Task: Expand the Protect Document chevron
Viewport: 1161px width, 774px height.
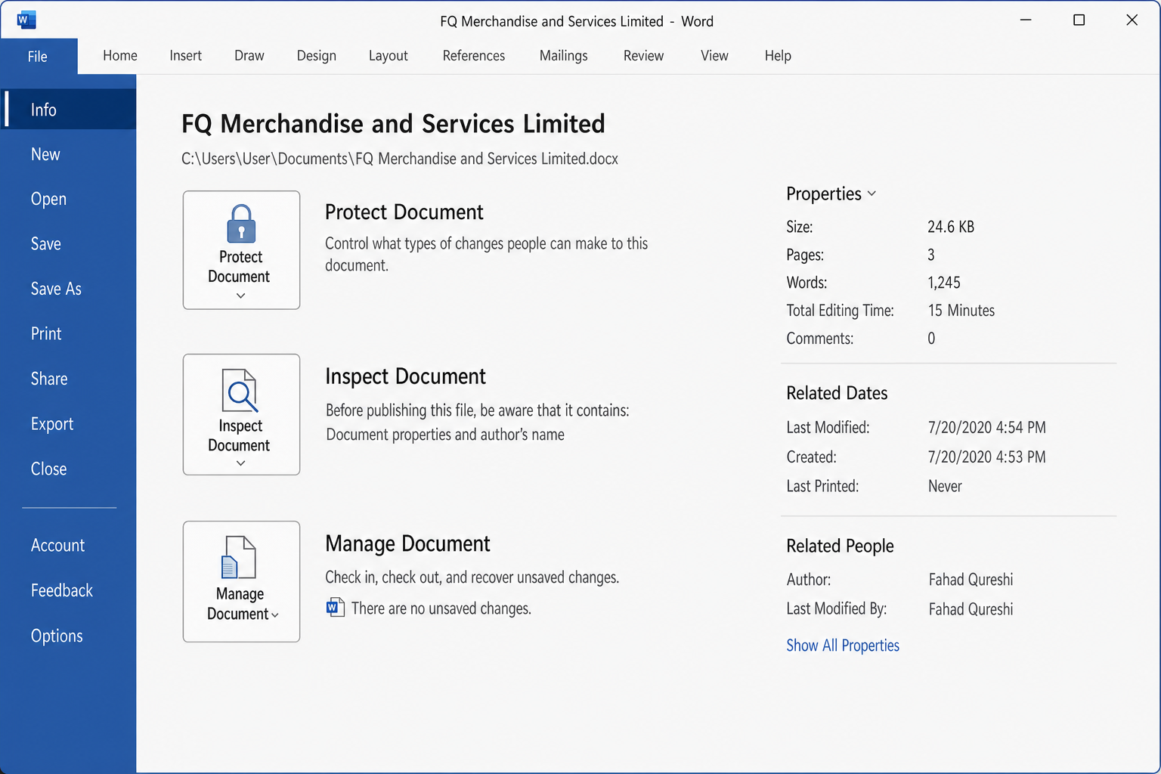Action: (x=241, y=296)
